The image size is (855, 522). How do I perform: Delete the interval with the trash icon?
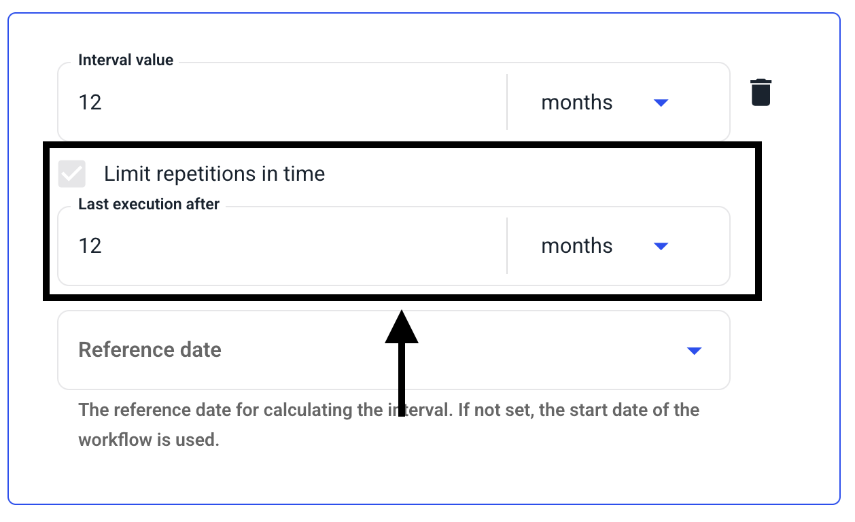[x=761, y=92]
